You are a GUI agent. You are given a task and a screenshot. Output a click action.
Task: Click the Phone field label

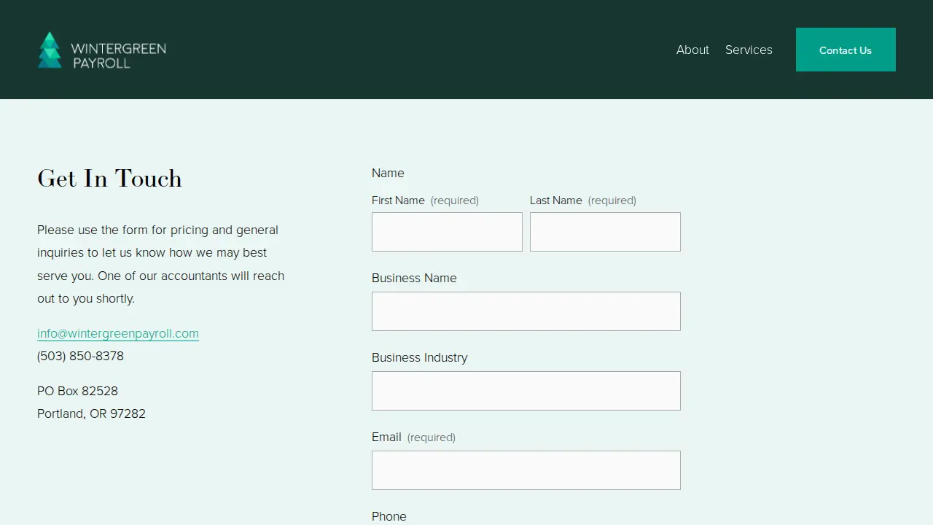coord(389,516)
